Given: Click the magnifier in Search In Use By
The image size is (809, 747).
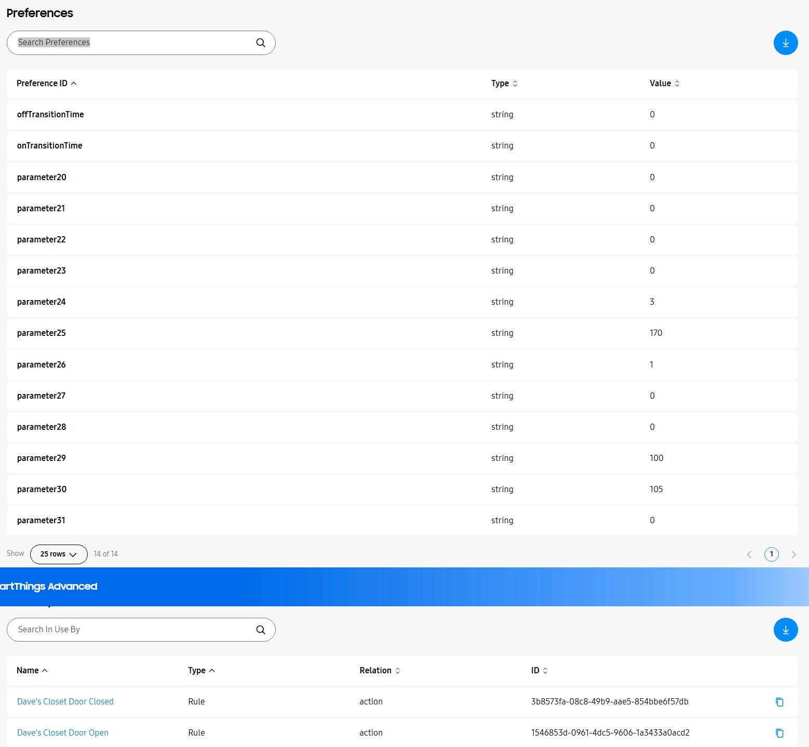Looking at the screenshot, I should [x=261, y=630].
